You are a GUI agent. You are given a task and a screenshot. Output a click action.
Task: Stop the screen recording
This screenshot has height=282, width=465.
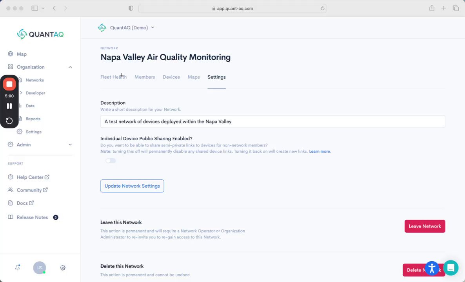[x=9, y=84]
